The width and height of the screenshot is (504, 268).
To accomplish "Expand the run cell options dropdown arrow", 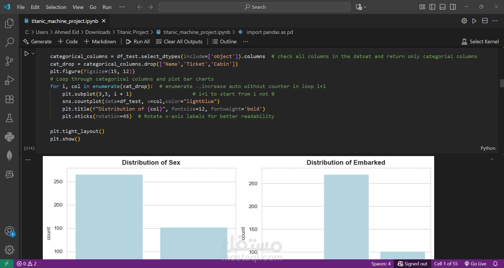I will pos(33,54).
